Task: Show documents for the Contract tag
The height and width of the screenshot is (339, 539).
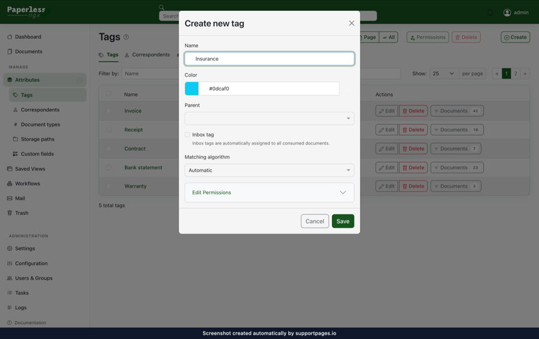Action: (456, 149)
